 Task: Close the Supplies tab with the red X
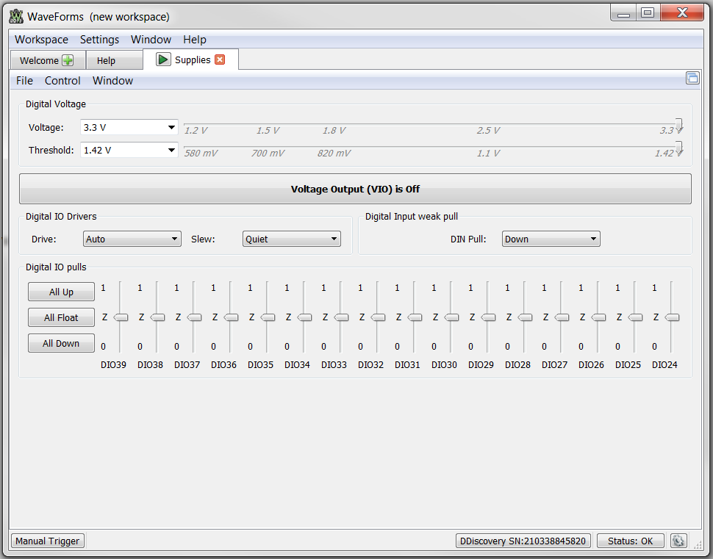[x=220, y=59]
